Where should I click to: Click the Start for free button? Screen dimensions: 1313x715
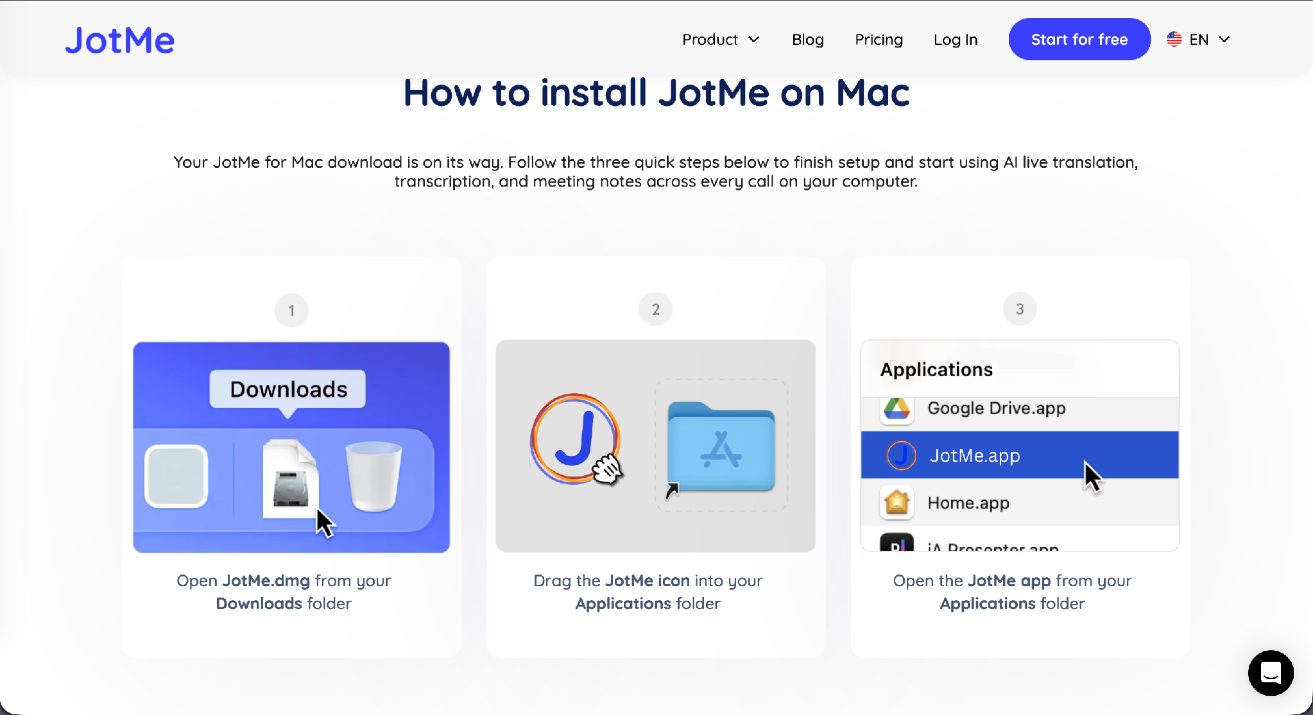click(x=1079, y=39)
